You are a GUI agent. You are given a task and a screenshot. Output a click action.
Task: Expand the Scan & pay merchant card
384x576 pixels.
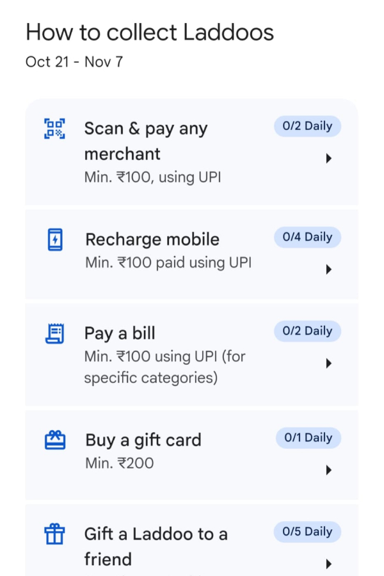click(329, 158)
